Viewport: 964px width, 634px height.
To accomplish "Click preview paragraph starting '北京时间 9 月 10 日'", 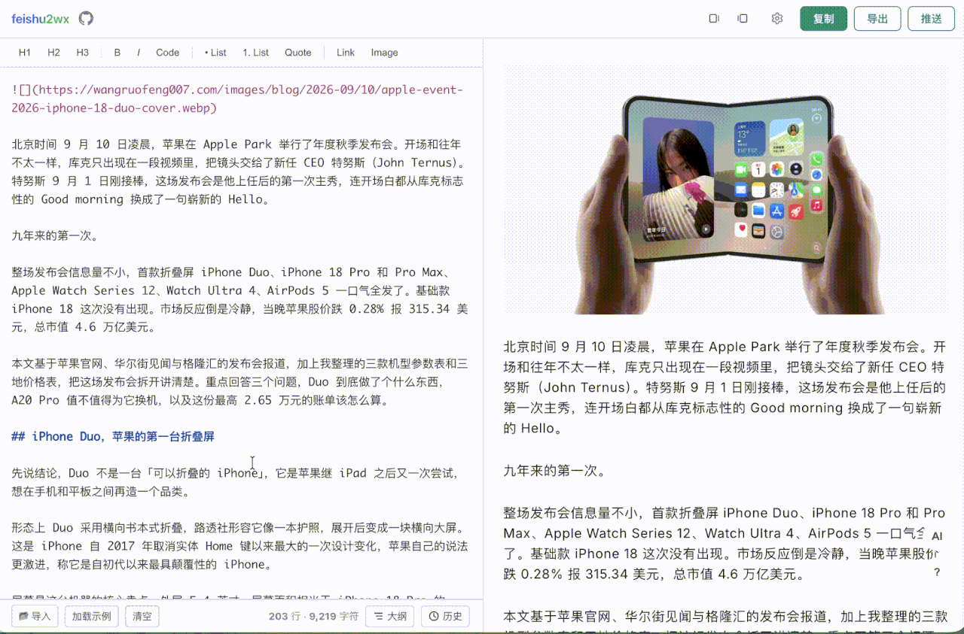I will coord(725,387).
